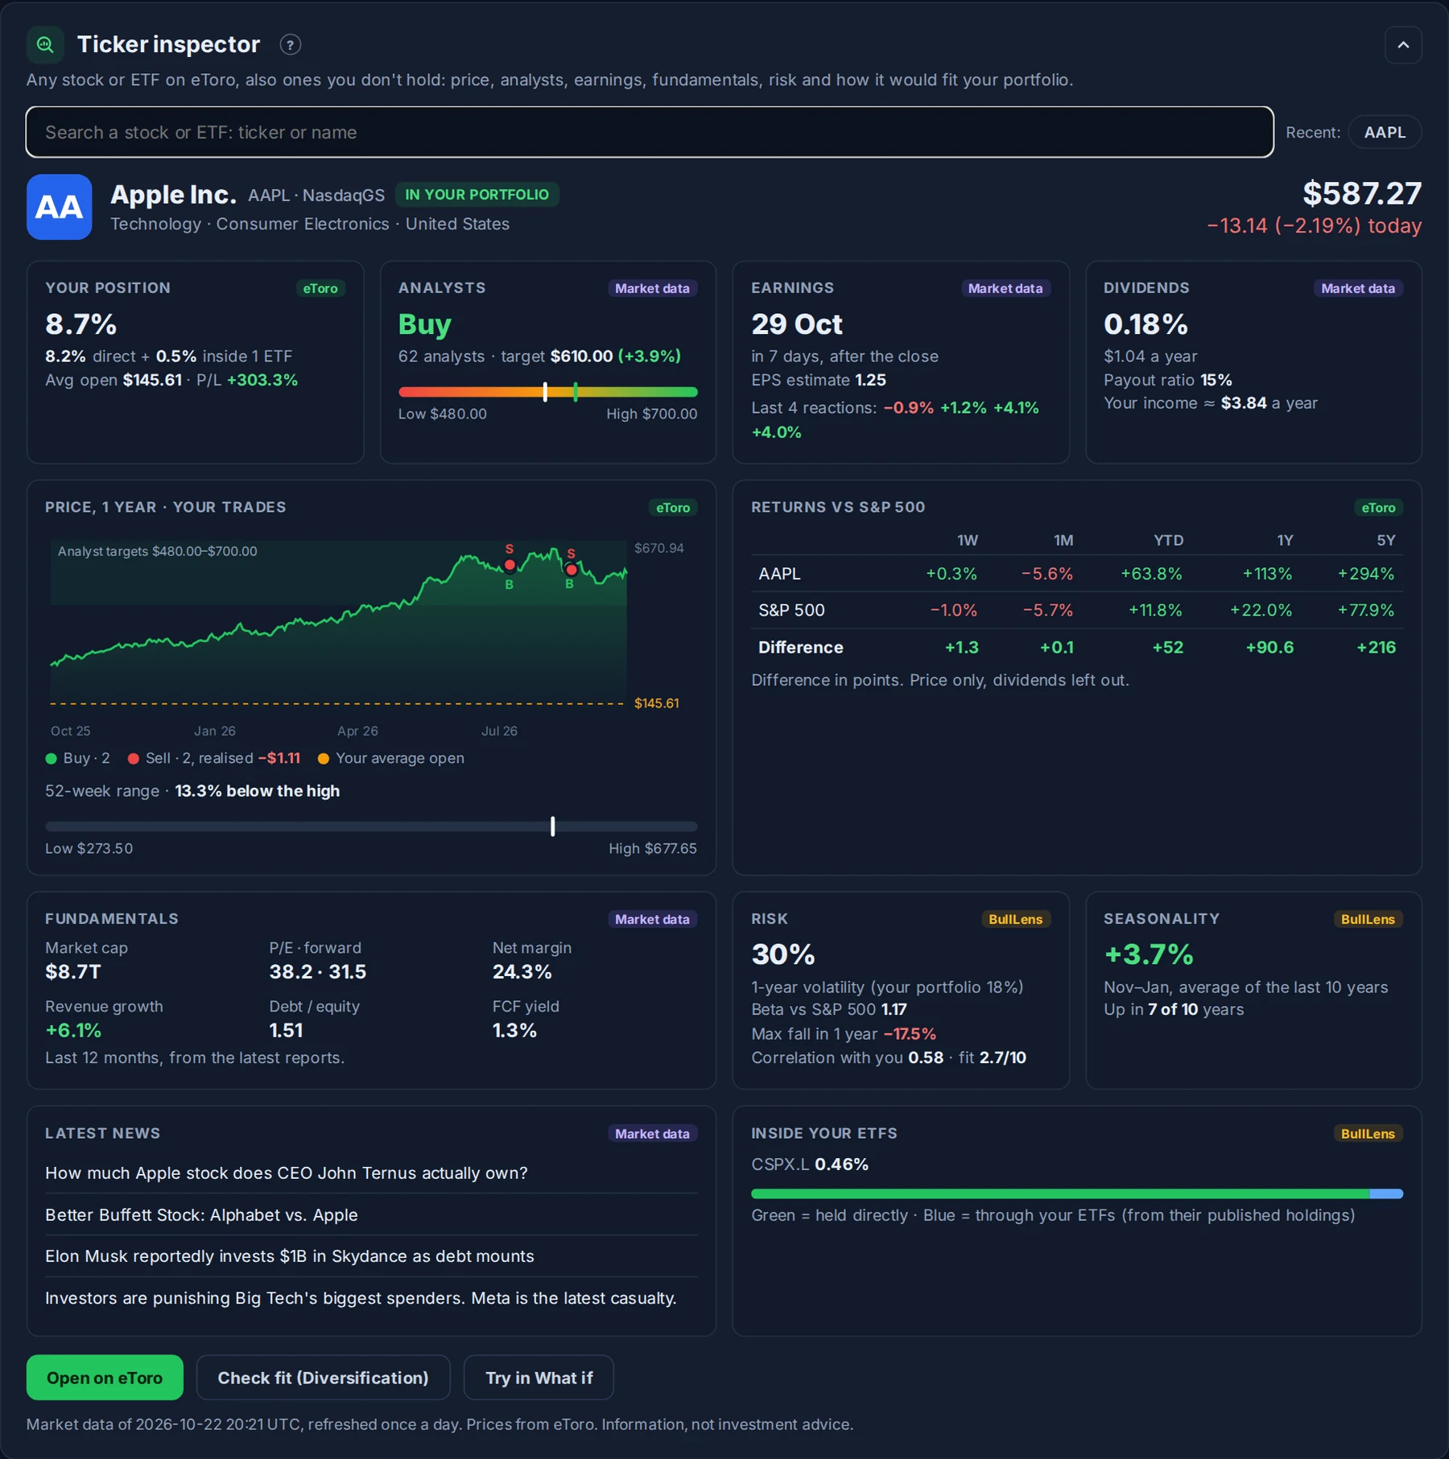Click Check fit (Diversification) button
Image resolution: width=1449 pixels, height=1459 pixels.
[323, 1378]
